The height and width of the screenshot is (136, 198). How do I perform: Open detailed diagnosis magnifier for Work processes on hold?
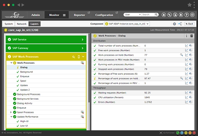pyautogui.click(x=181, y=55)
